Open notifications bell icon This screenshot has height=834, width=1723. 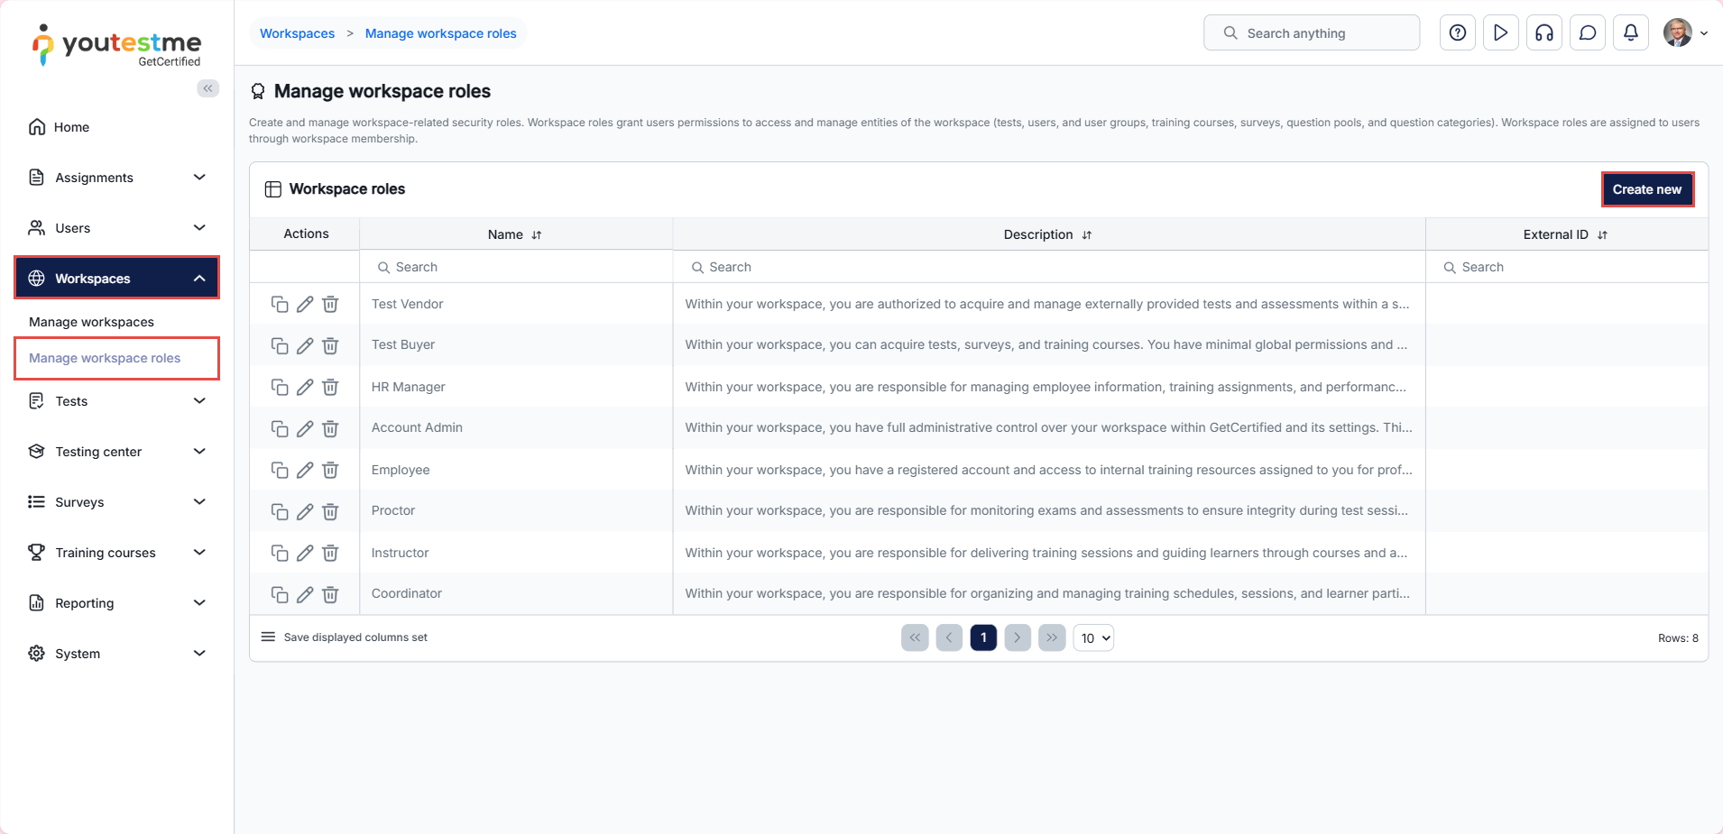pyautogui.click(x=1630, y=33)
